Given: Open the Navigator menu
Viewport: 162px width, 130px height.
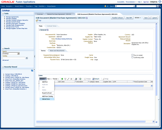Looking at the screenshot, I should pyautogui.click(x=10, y=6).
